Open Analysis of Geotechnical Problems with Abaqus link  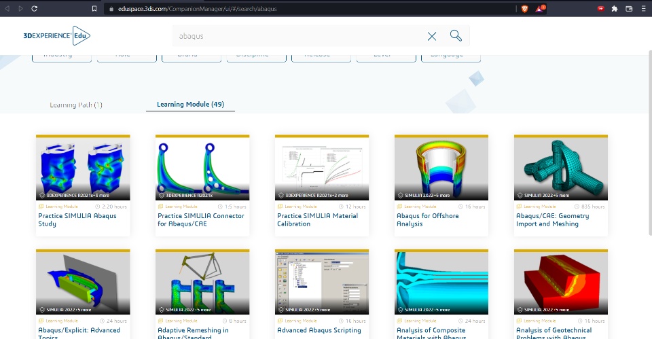tap(554, 334)
